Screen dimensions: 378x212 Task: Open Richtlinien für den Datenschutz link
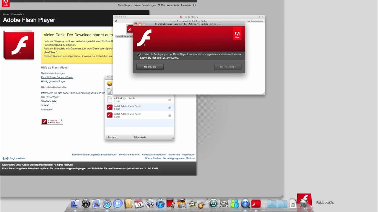point(109,169)
